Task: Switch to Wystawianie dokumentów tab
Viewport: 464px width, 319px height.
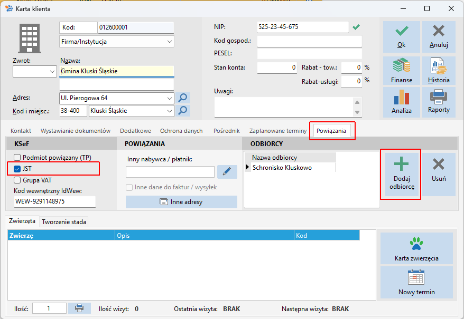Action: [x=76, y=131]
